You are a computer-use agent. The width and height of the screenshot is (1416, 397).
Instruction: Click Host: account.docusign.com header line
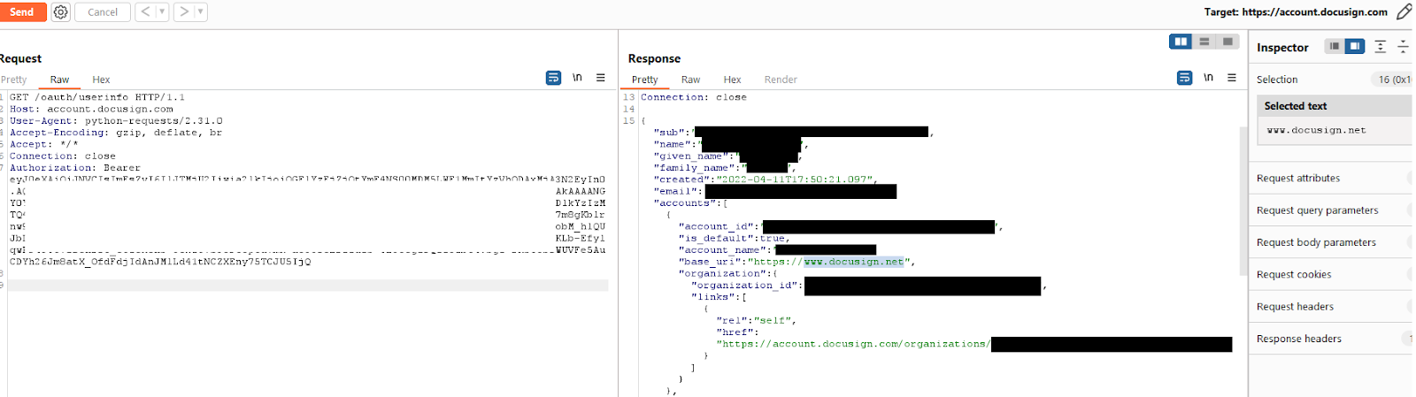coord(91,110)
